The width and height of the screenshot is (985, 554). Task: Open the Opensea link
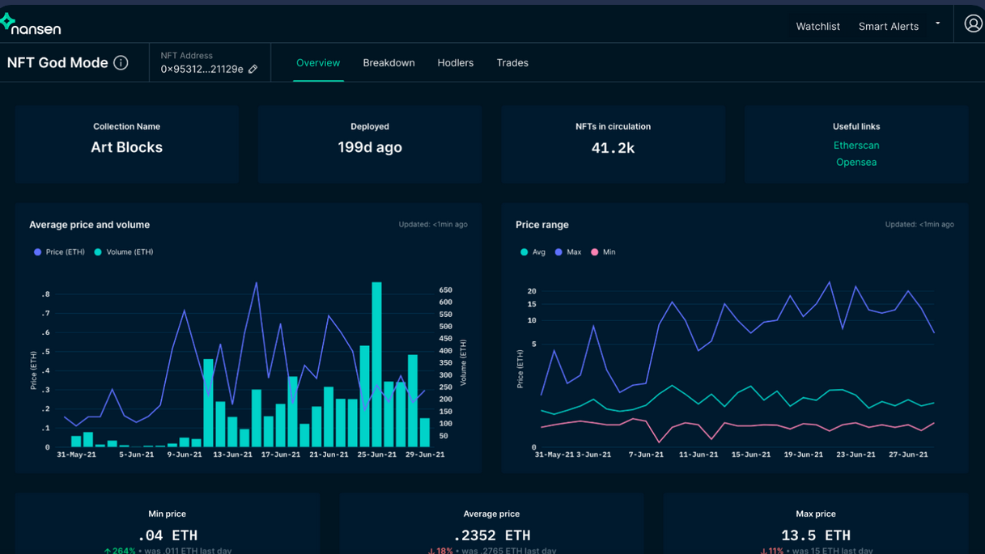pos(856,163)
